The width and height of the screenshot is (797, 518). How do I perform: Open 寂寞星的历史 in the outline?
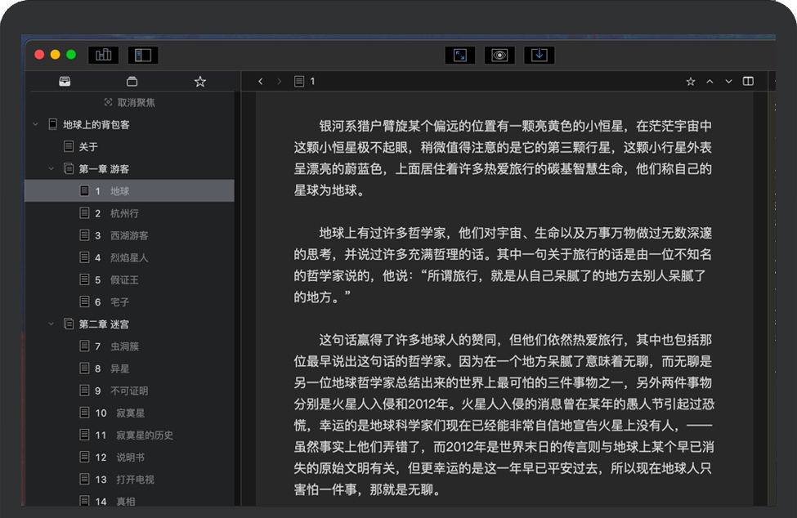[x=144, y=435]
